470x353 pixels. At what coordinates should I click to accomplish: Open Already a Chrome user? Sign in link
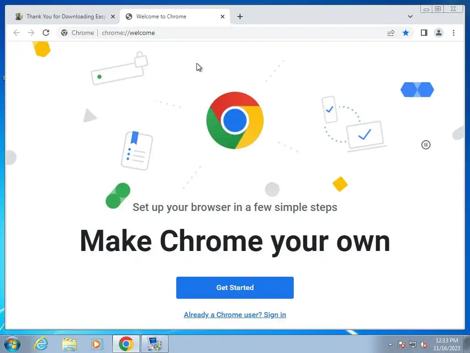coord(235,314)
